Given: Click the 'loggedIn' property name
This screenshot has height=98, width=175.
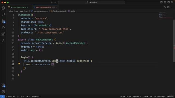Looking at the screenshot, I should click(26, 47).
